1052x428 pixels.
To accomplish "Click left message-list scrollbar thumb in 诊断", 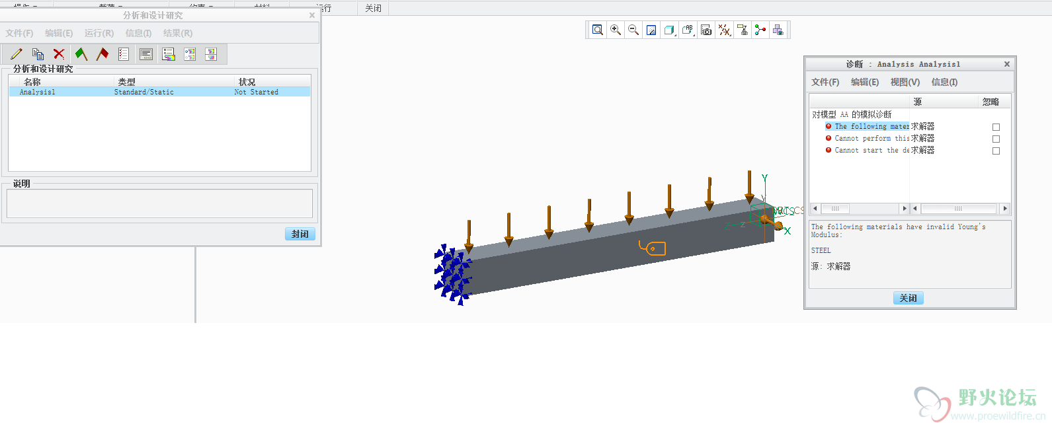I will [x=835, y=208].
